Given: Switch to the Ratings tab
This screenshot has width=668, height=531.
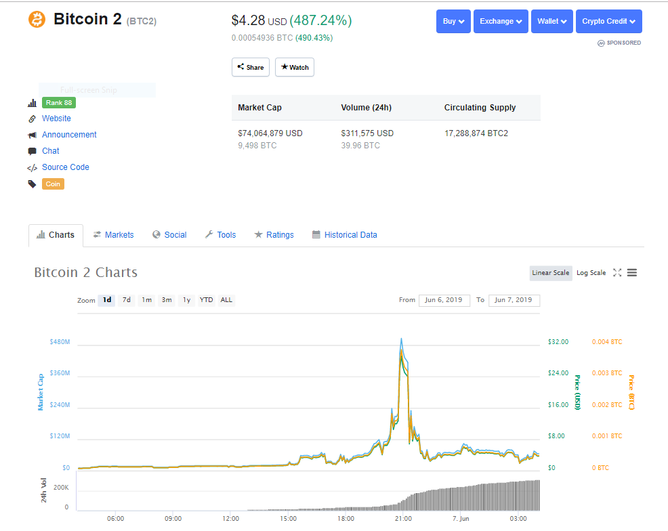Looking at the screenshot, I should [x=274, y=235].
